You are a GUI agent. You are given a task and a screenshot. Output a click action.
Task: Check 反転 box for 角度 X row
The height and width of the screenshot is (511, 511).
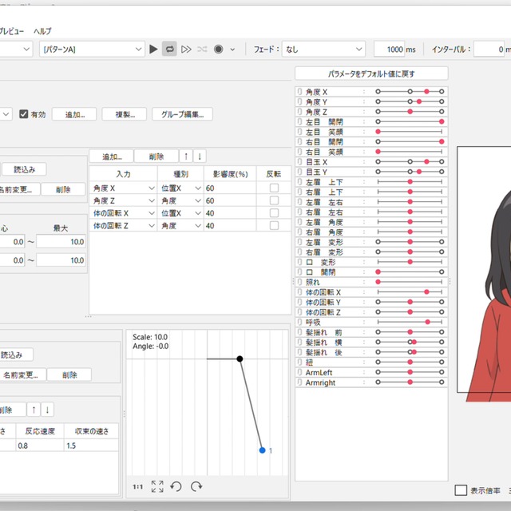[x=274, y=188]
